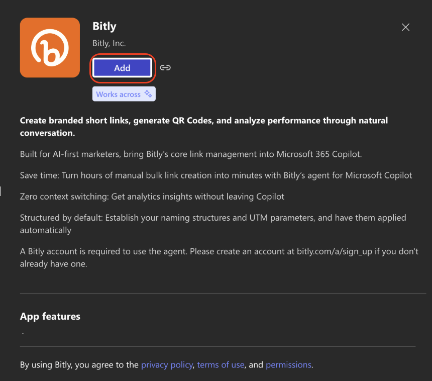Image resolution: width=432 pixels, height=381 pixels.
Task: Click the Bitly, Inc. publisher name
Action: coord(109,43)
